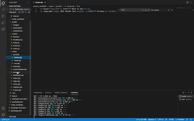The height and width of the screenshot is (121, 194).
Task: Go to next match in Find widget
Action: (x=165, y=10)
